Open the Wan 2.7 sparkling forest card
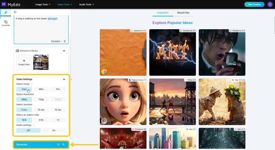 222,138
